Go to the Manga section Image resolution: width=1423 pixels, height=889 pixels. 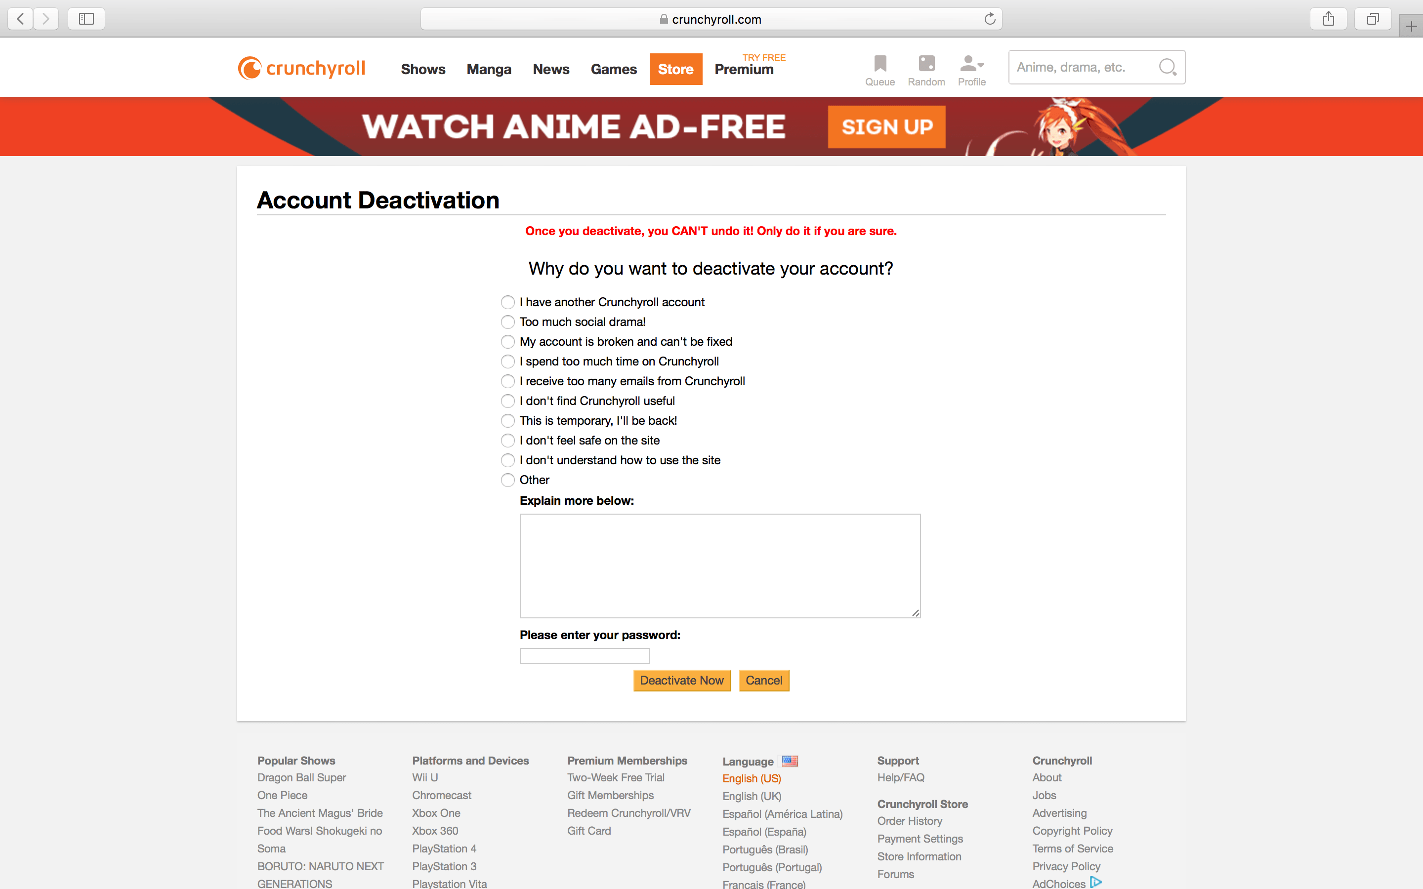point(489,69)
